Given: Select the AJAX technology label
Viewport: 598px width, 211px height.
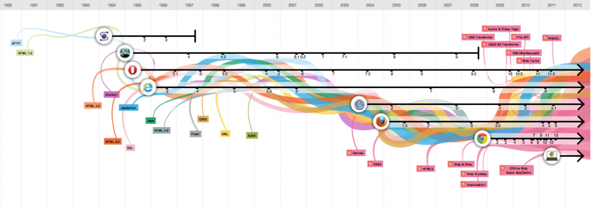Looking at the screenshot, I should (252, 135).
